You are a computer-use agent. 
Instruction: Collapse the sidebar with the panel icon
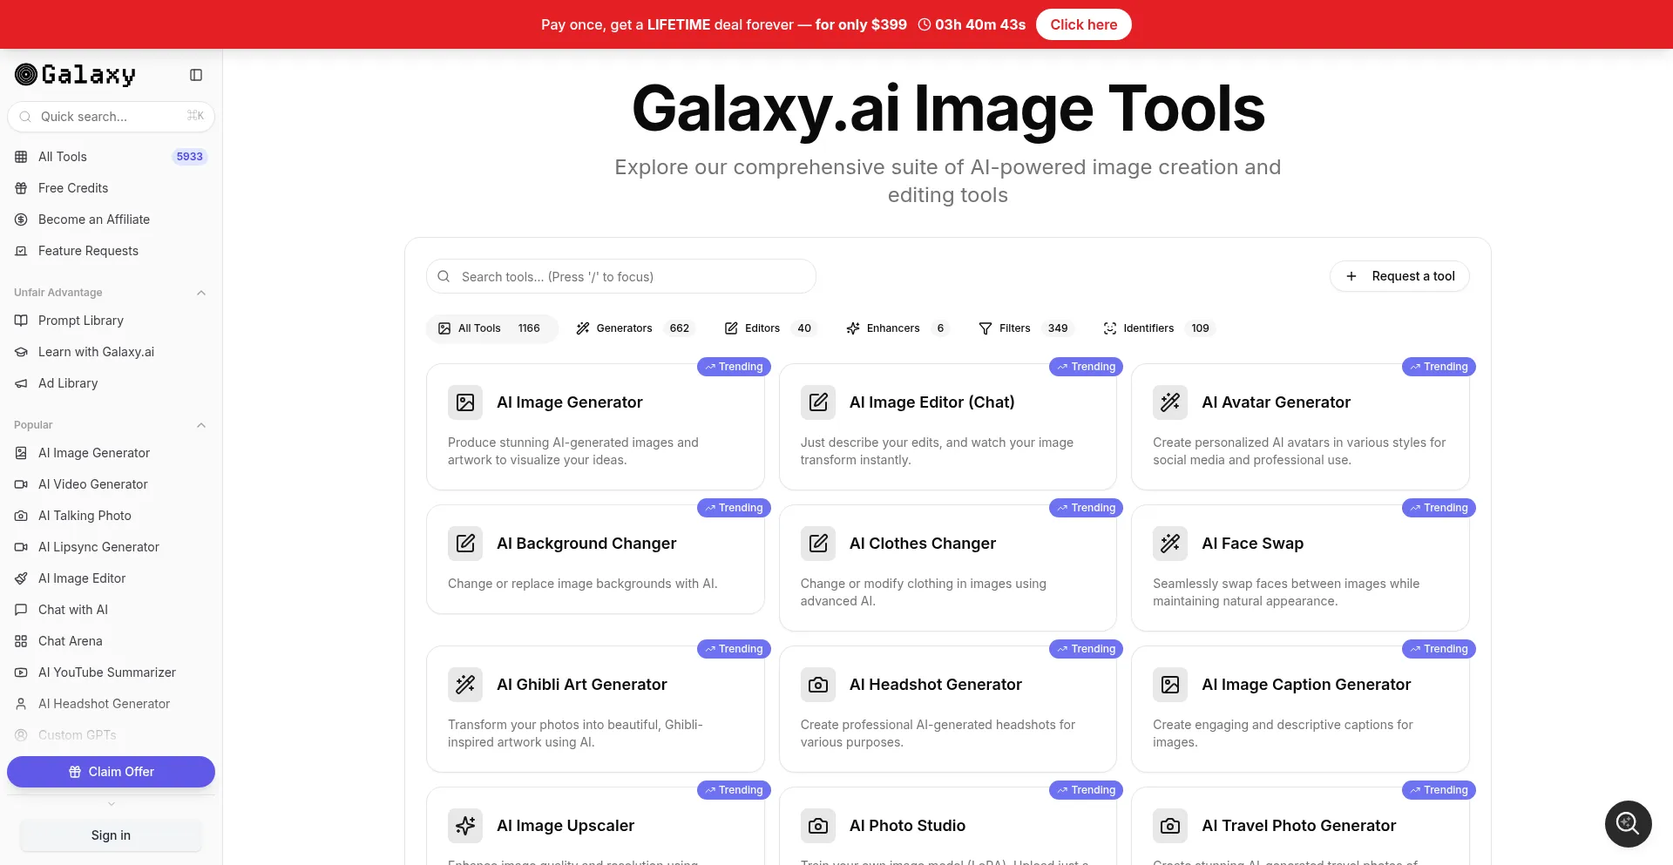pyautogui.click(x=196, y=75)
